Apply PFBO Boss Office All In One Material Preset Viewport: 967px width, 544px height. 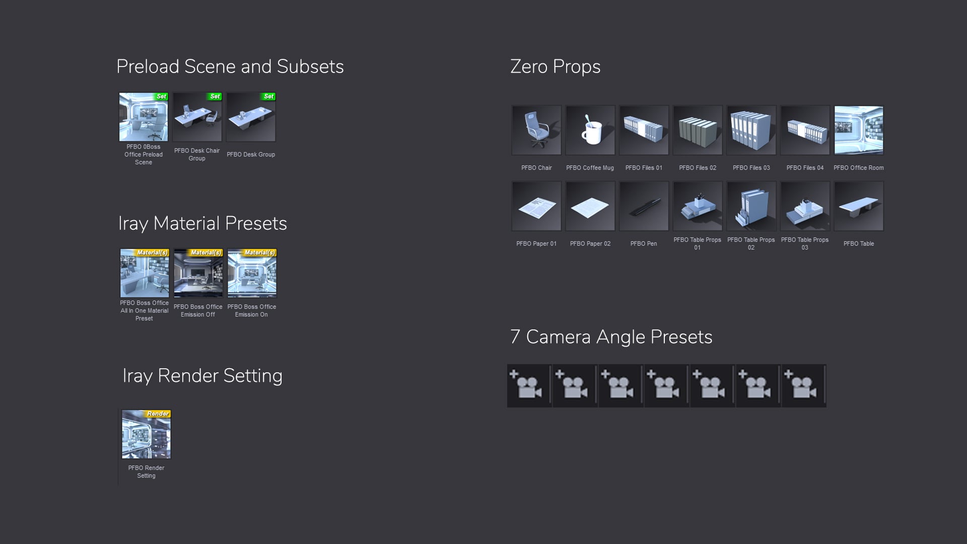point(145,273)
